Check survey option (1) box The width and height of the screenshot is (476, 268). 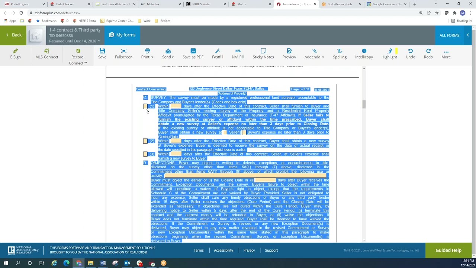coord(145,106)
